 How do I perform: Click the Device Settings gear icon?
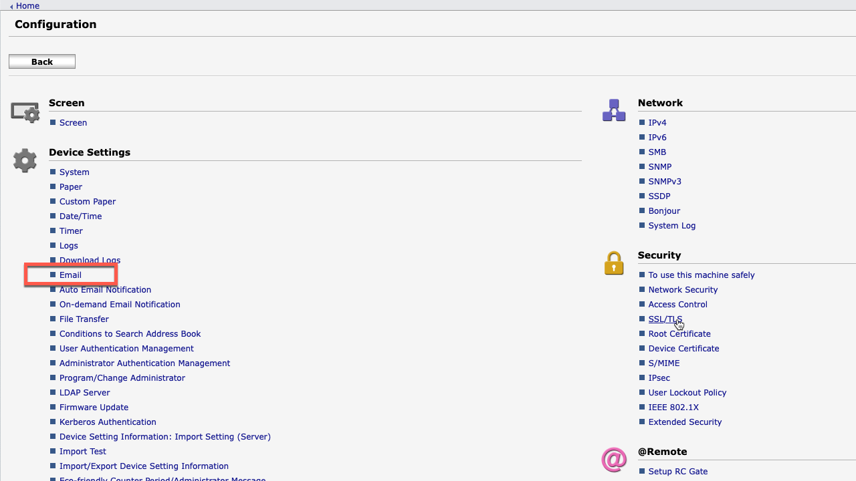(x=25, y=161)
